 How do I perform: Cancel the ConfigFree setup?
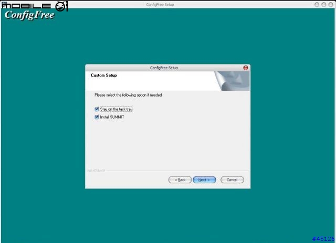click(232, 180)
